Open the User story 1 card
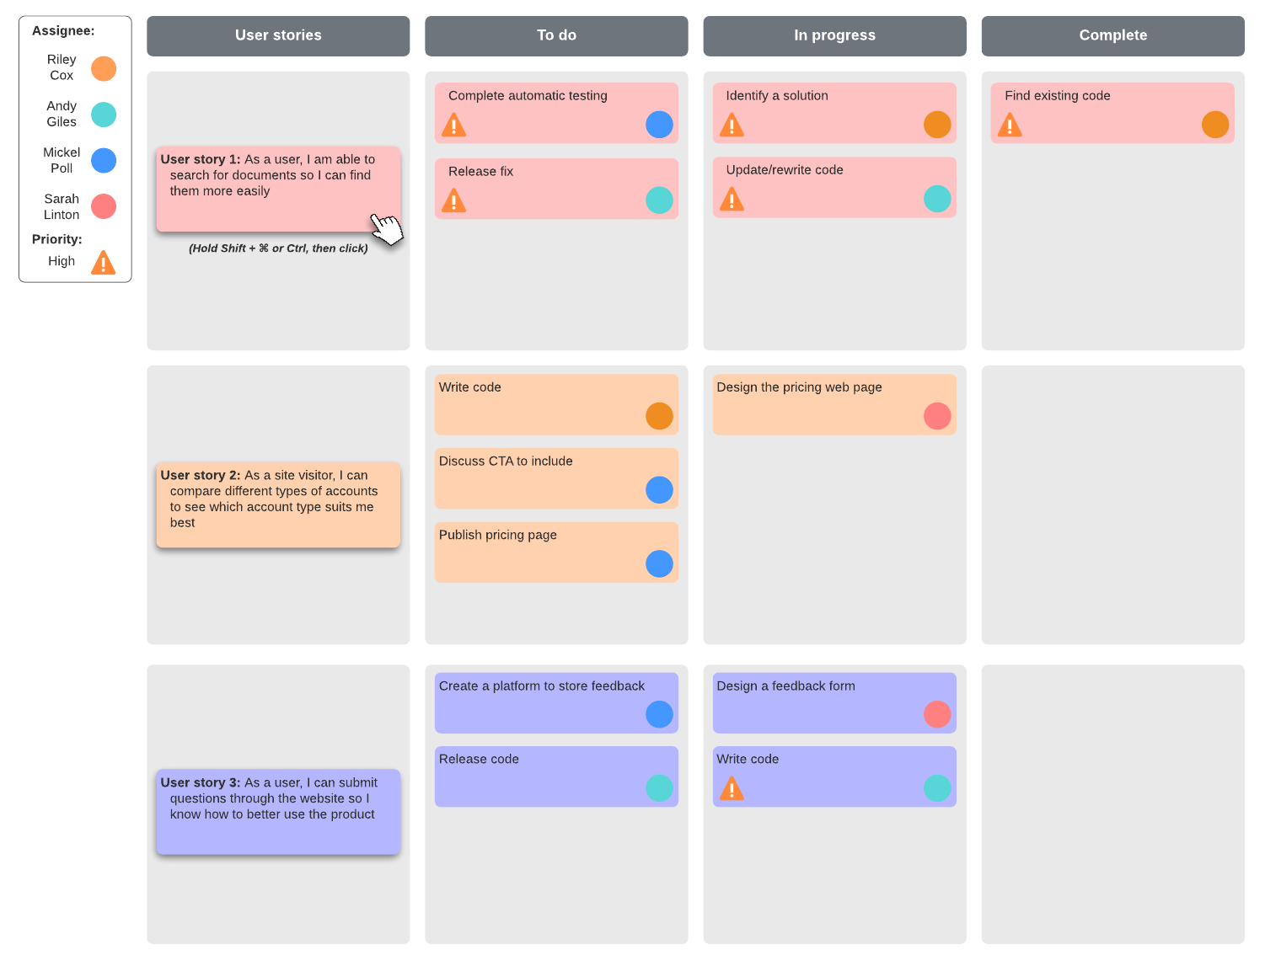This screenshot has width=1265, height=955. click(x=278, y=189)
